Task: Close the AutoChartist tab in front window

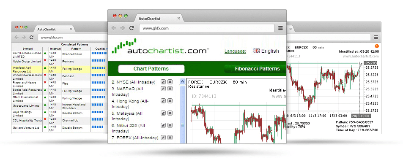Action: [x=178, y=18]
